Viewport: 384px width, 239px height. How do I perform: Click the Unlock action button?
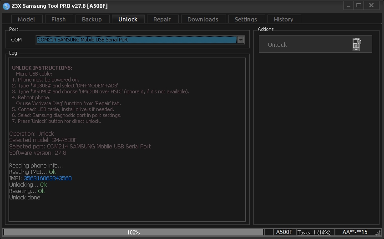coord(315,44)
